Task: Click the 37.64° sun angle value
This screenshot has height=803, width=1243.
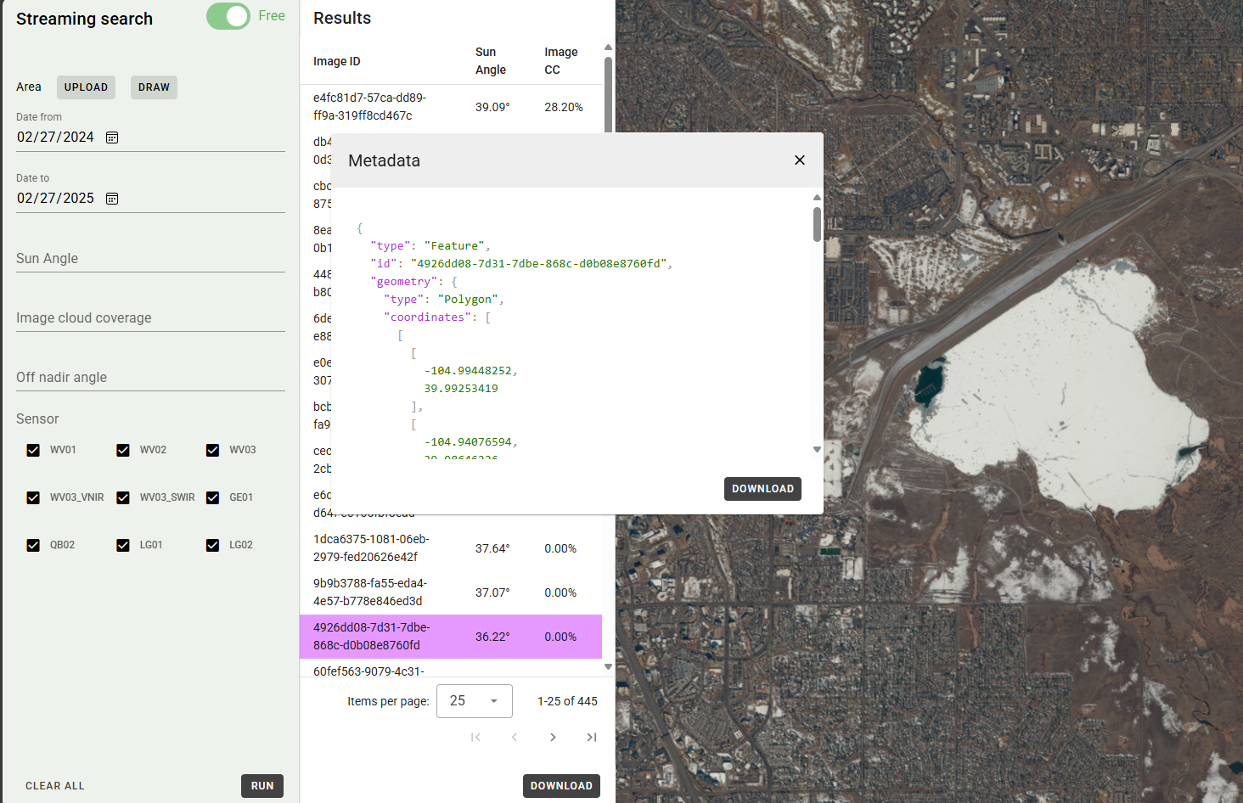Action: (492, 548)
